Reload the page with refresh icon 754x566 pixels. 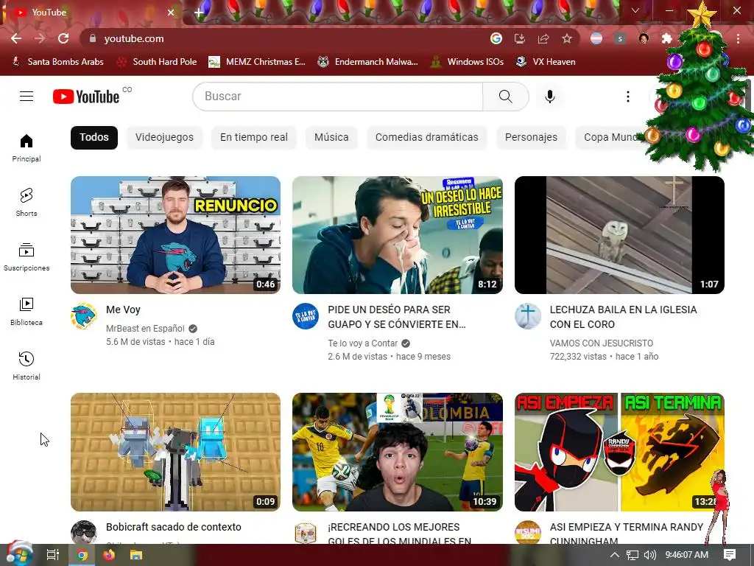(x=63, y=38)
